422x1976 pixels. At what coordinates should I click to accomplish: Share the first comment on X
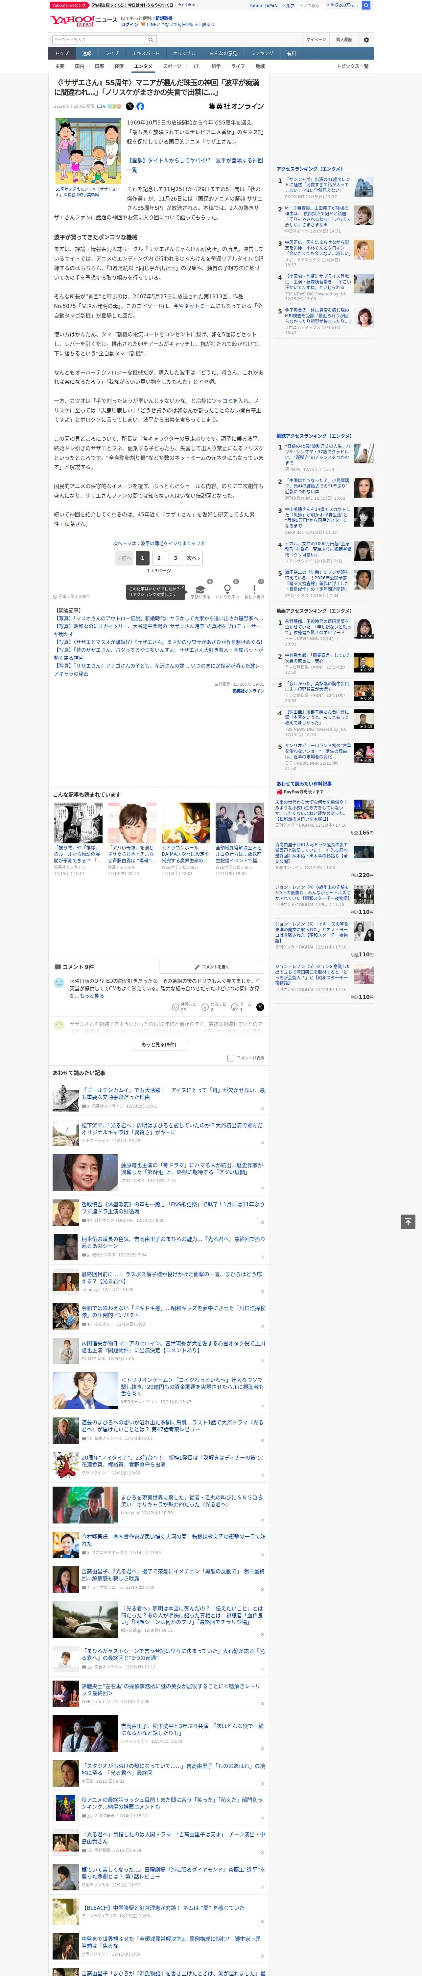[x=260, y=1006]
